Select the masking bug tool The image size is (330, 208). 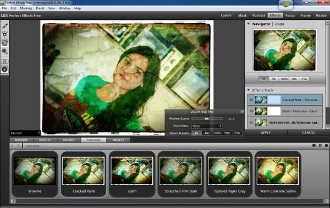coord(4,34)
